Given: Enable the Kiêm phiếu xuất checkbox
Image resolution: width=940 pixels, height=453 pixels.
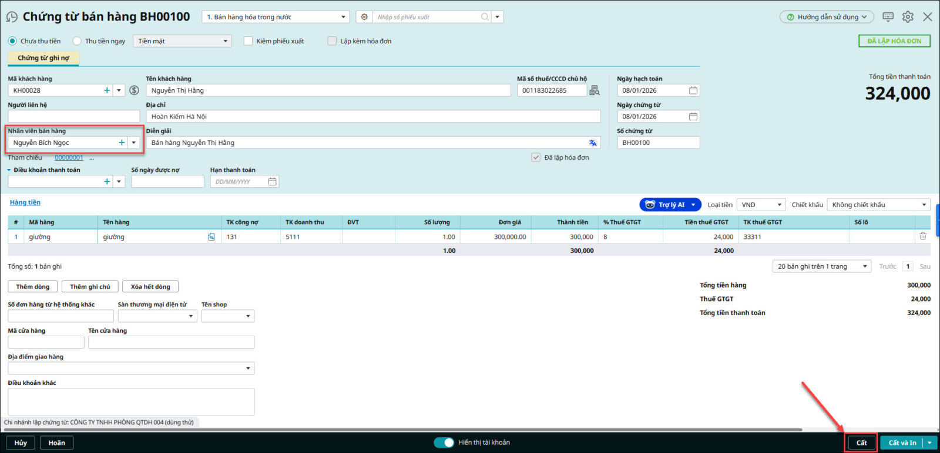Looking at the screenshot, I should click(x=248, y=41).
